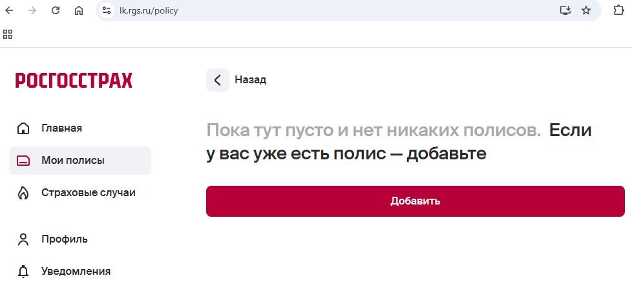View site information for lk.rgs.ru
Viewport: 632px width, 300px height.
(x=107, y=10)
